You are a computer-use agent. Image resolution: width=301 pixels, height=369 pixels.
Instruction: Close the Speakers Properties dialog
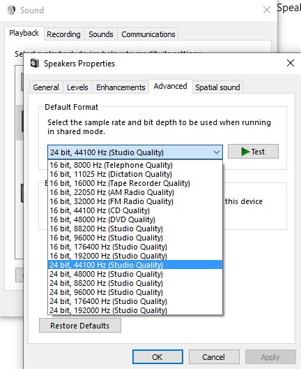pyautogui.click(x=291, y=63)
